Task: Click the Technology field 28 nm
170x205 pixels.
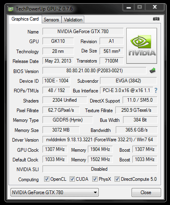Action: pos(58,51)
